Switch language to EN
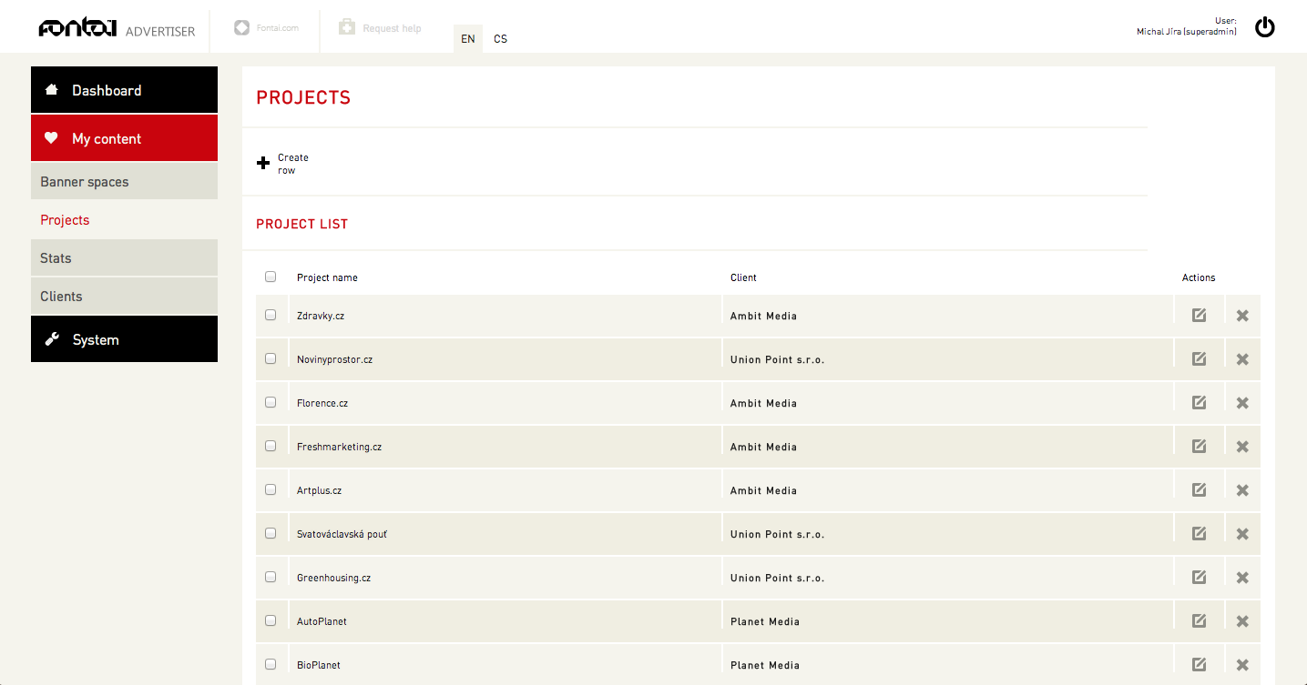The height and width of the screenshot is (685, 1307). [468, 39]
